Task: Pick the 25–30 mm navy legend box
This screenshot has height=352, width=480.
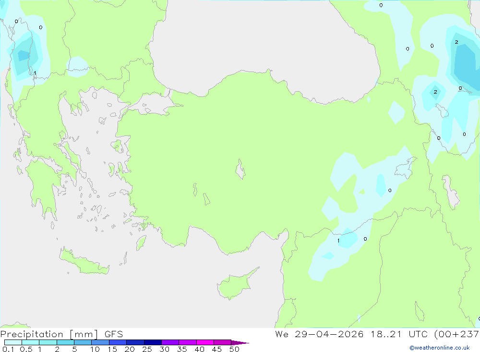Action: pyautogui.click(x=153, y=342)
